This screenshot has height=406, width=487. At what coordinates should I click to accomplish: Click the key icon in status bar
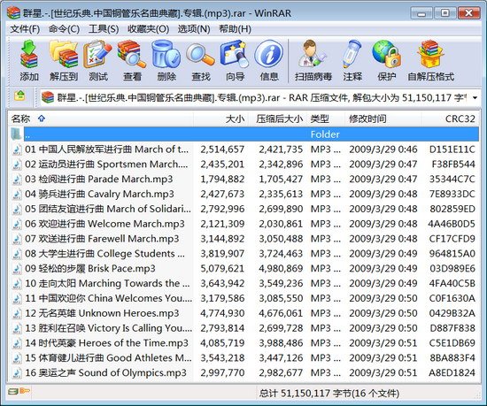point(25,391)
